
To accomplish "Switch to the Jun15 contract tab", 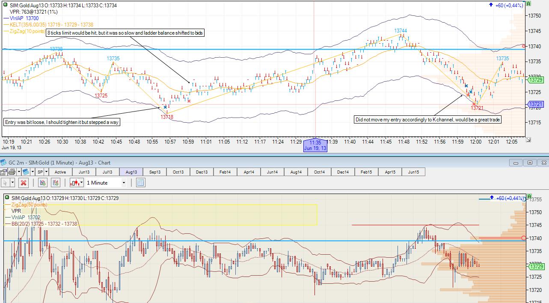I will pos(413,172).
